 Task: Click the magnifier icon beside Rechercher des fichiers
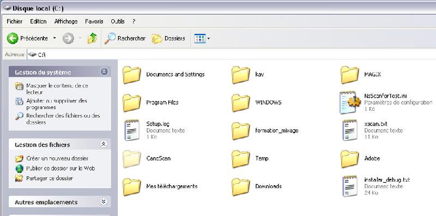(x=19, y=116)
